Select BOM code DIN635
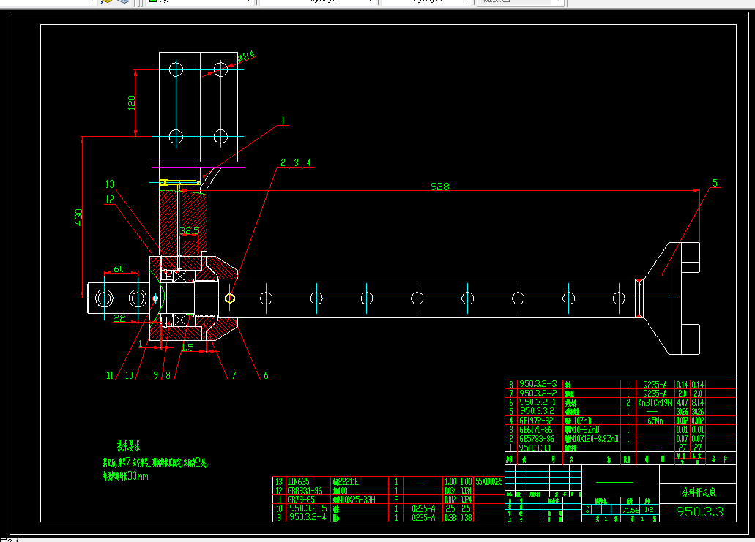The height and width of the screenshot is (542, 755). 299,481
